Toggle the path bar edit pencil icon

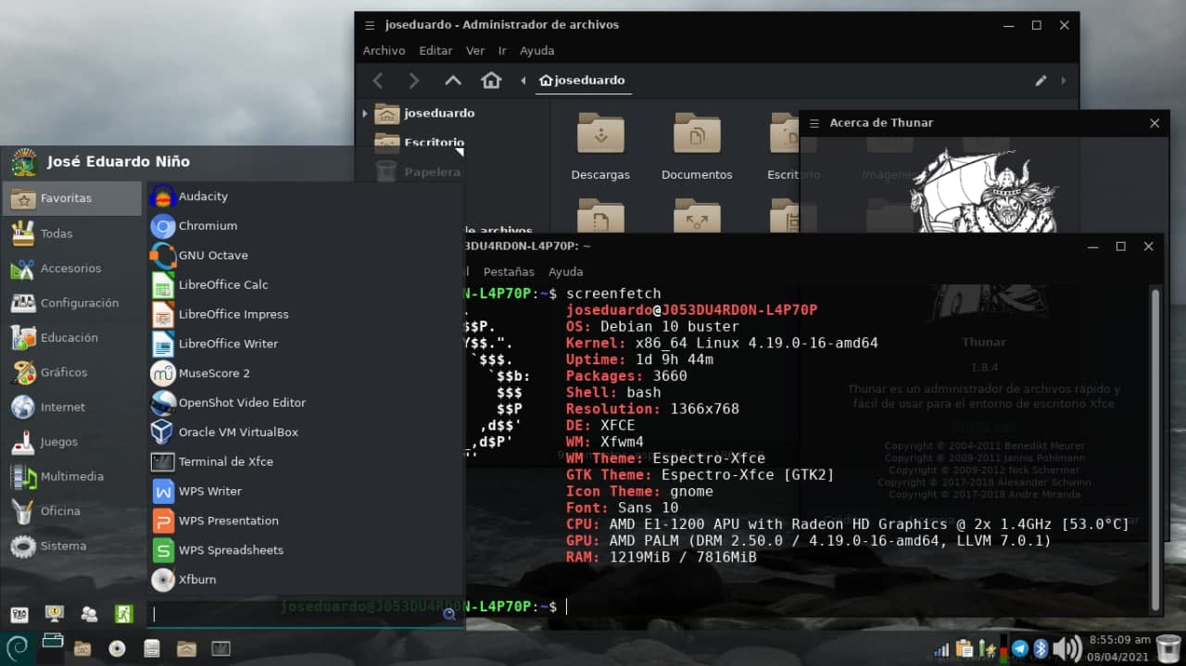[1041, 81]
